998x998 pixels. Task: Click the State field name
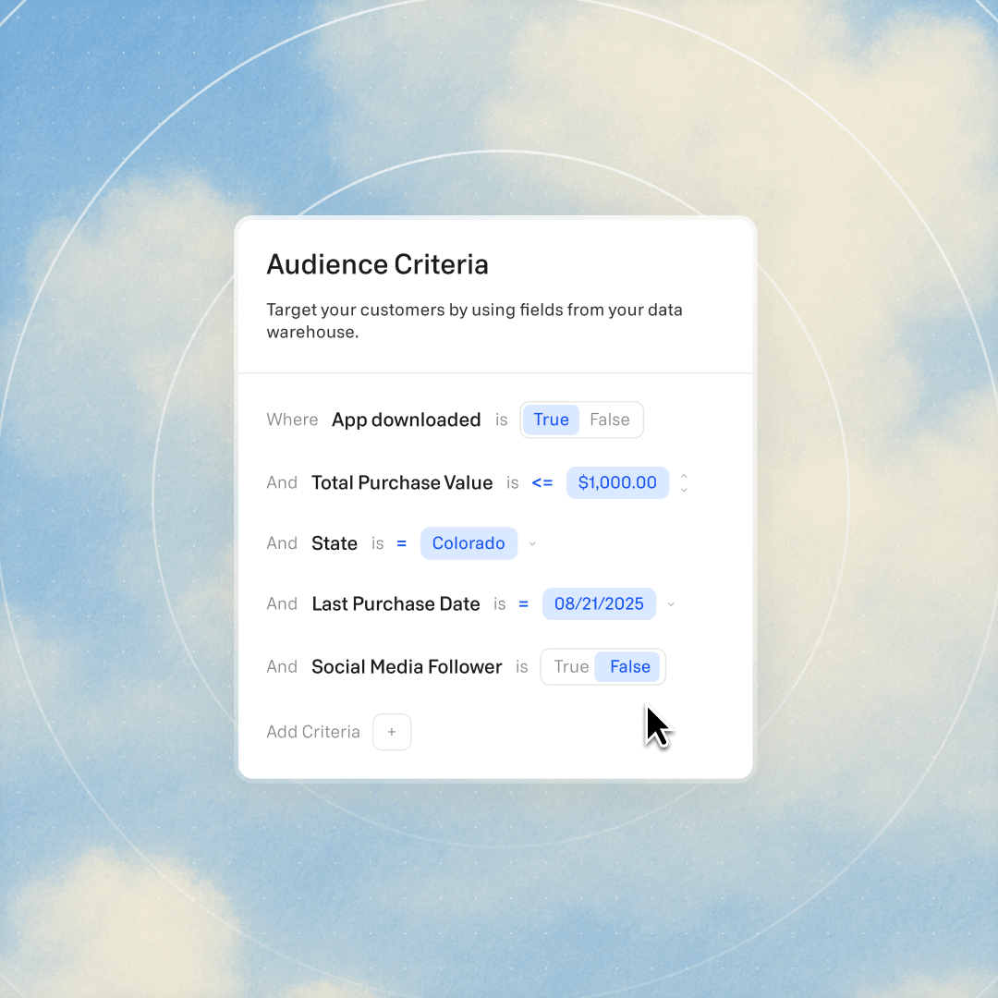click(335, 543)
